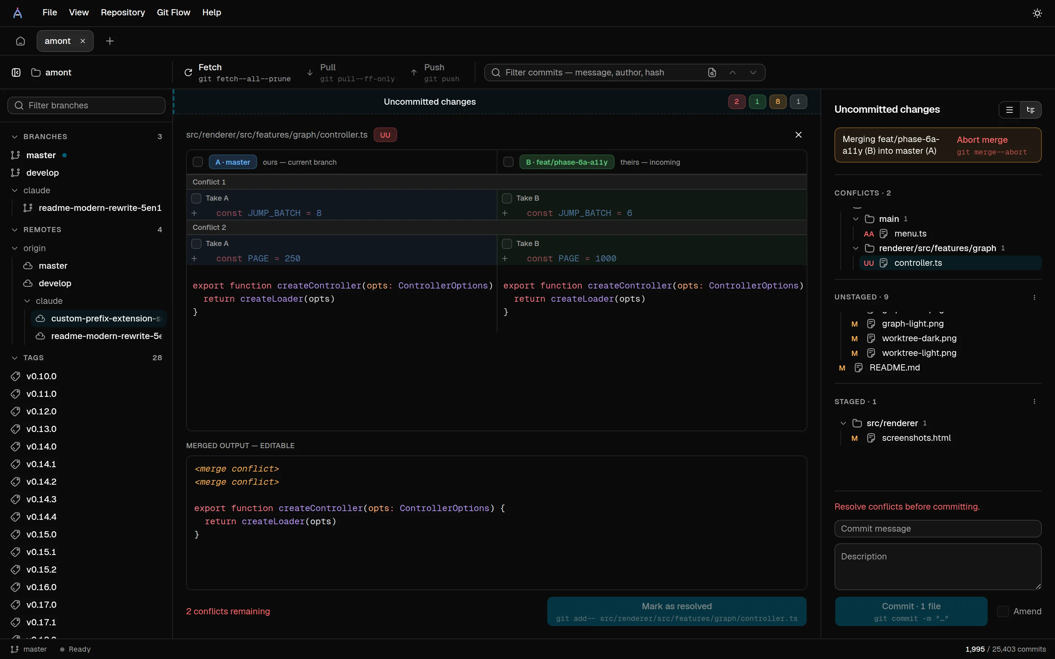Open the Git Flow menu

tap(174, 13)
